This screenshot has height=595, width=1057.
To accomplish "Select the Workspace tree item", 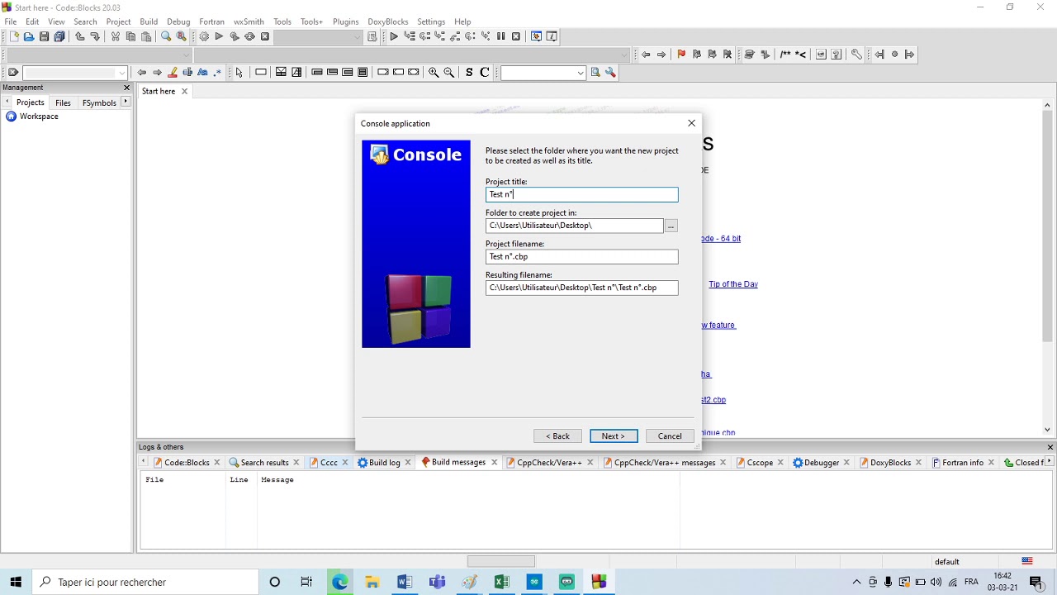I will pos(39,117).
